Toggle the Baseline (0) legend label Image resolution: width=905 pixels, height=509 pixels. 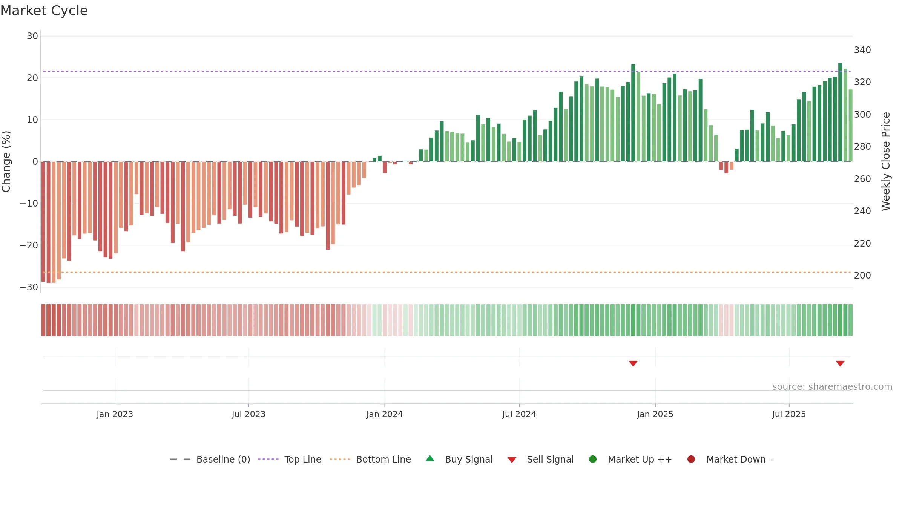click(223, 460)
